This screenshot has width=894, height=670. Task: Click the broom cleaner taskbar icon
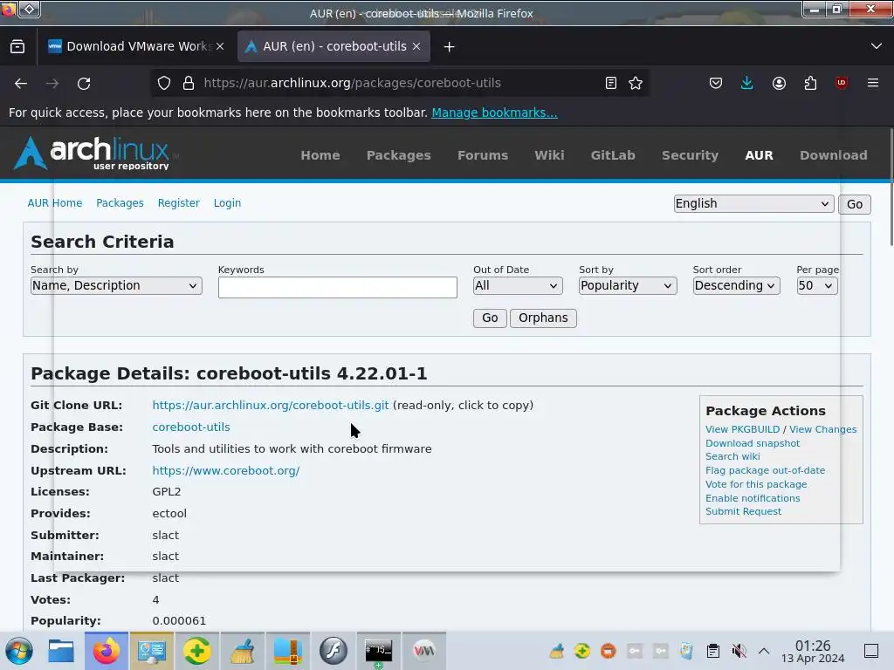[x=243, y=651]
